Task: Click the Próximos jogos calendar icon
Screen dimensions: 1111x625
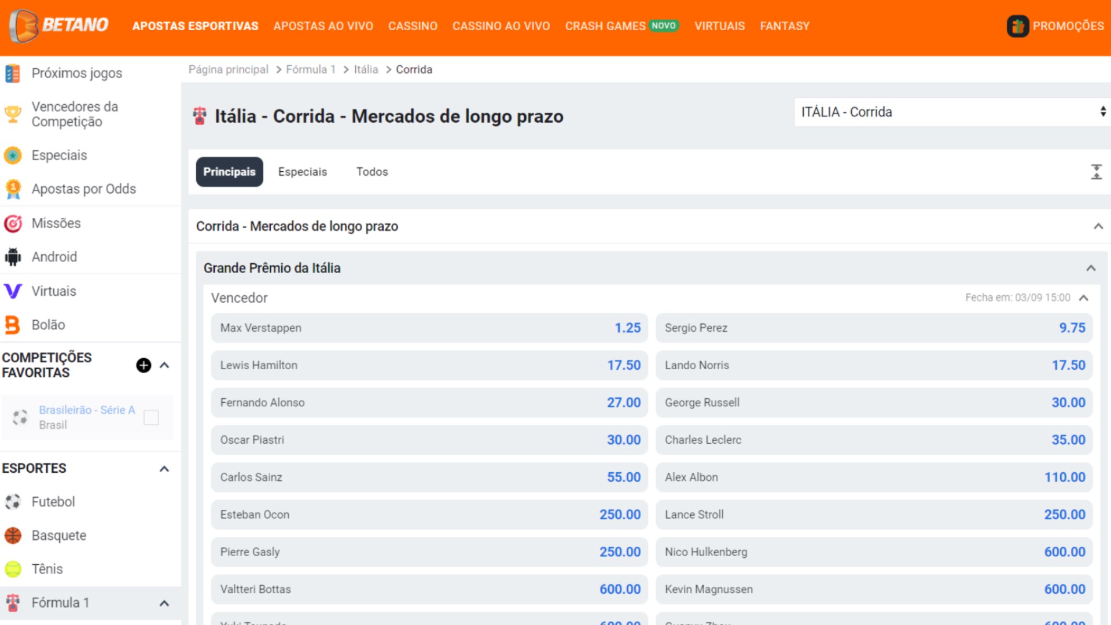Action: click(x=13, y=73)
